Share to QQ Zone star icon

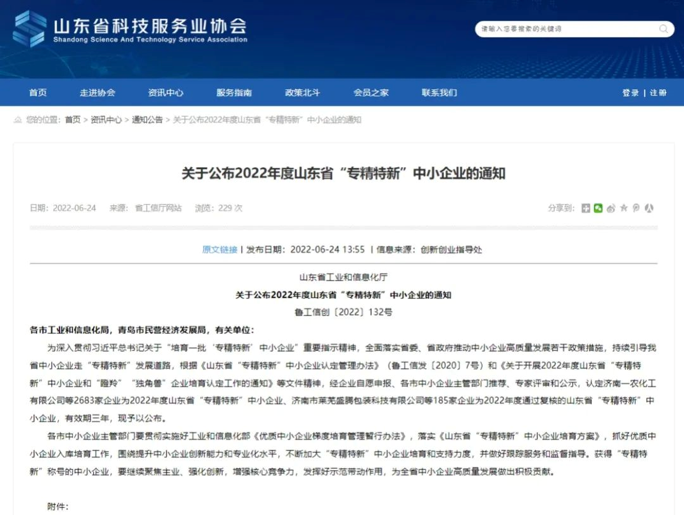623,208
